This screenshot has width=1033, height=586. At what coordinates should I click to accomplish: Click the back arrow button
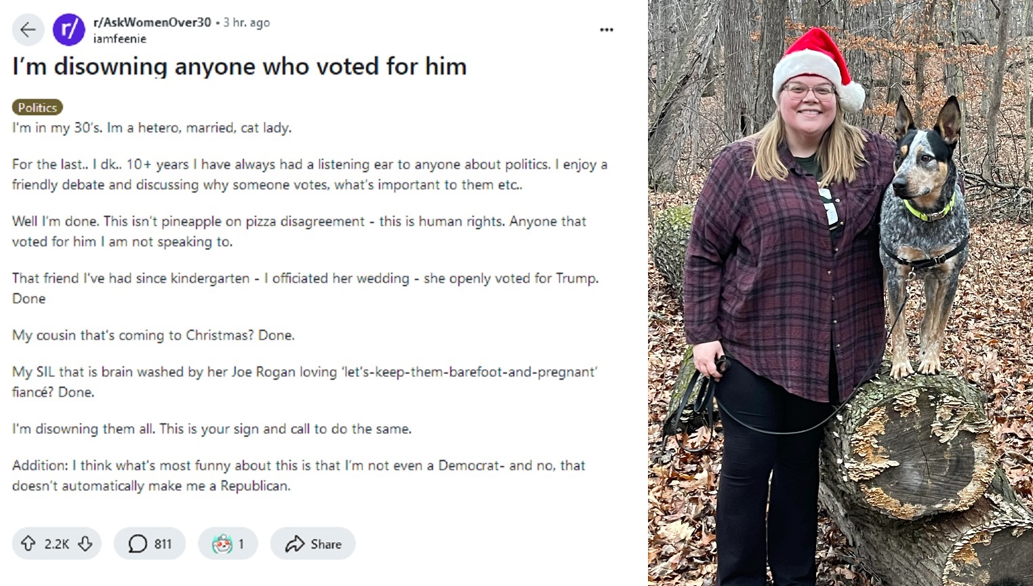click(x=28, y=30)
